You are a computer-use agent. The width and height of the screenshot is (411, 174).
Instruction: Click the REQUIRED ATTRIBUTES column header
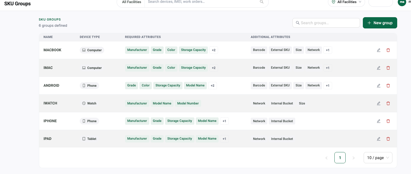pos(143,37)
